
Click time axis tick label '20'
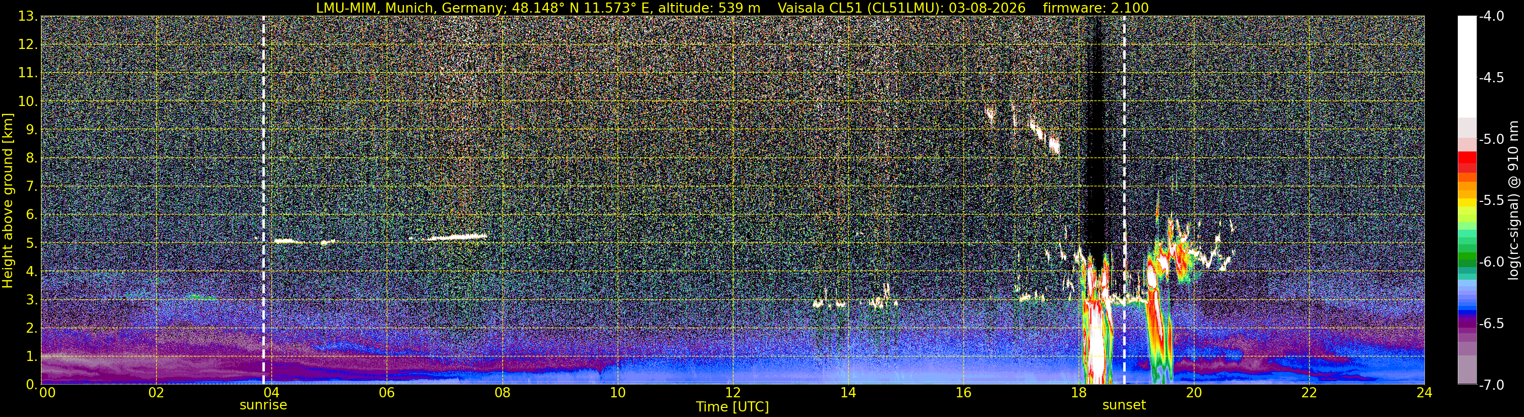[1194, 393]
